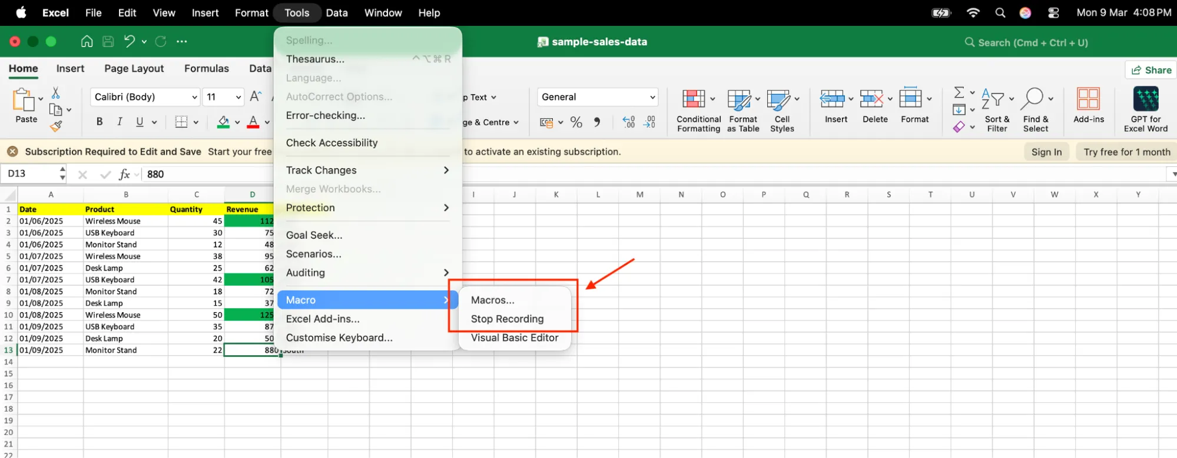Apply comma style format
The image size is (1177, 458).
coord(597,122)
